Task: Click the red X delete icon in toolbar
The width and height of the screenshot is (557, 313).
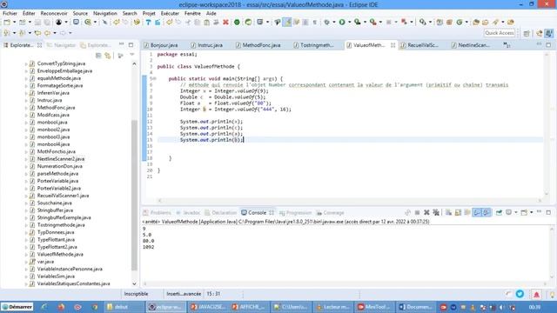Action: (x=225, y=22)
